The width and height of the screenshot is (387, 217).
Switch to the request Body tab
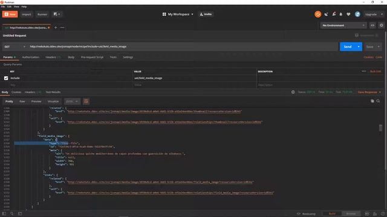pyautogui.click(x=71, y=57)
